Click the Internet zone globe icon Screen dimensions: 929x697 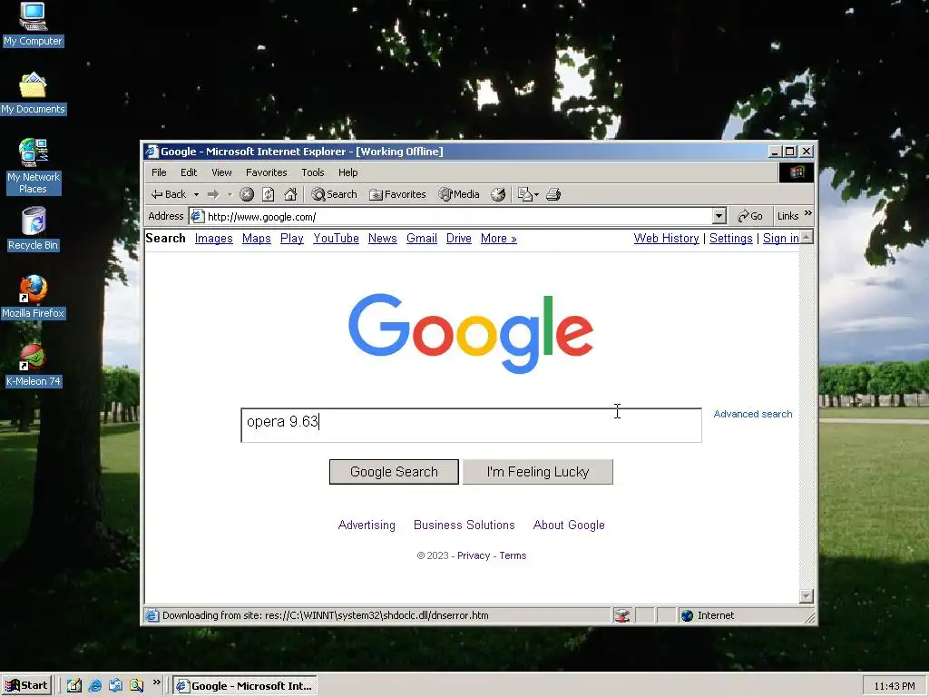[x=688, y=615]
